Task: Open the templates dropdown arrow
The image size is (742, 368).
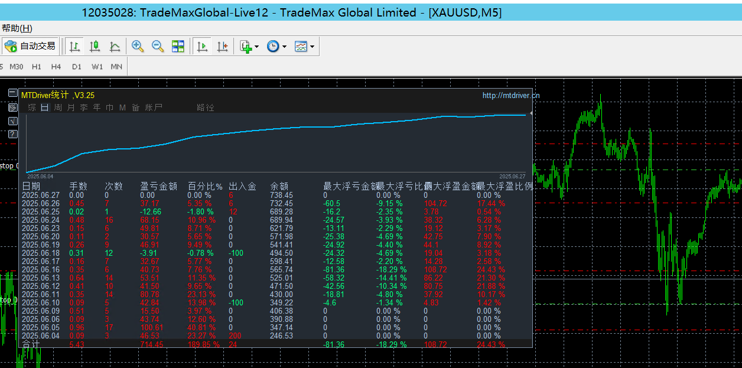Action: point(312,47)
